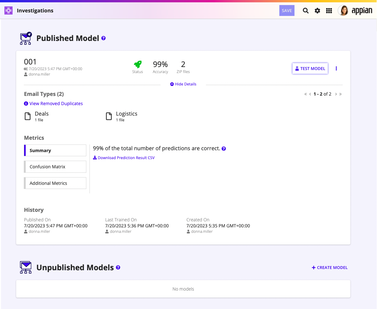The image size is (377, 309).
Task: Click the pagination text 1 - 2 of 2
Action: [x=322, y=94]
